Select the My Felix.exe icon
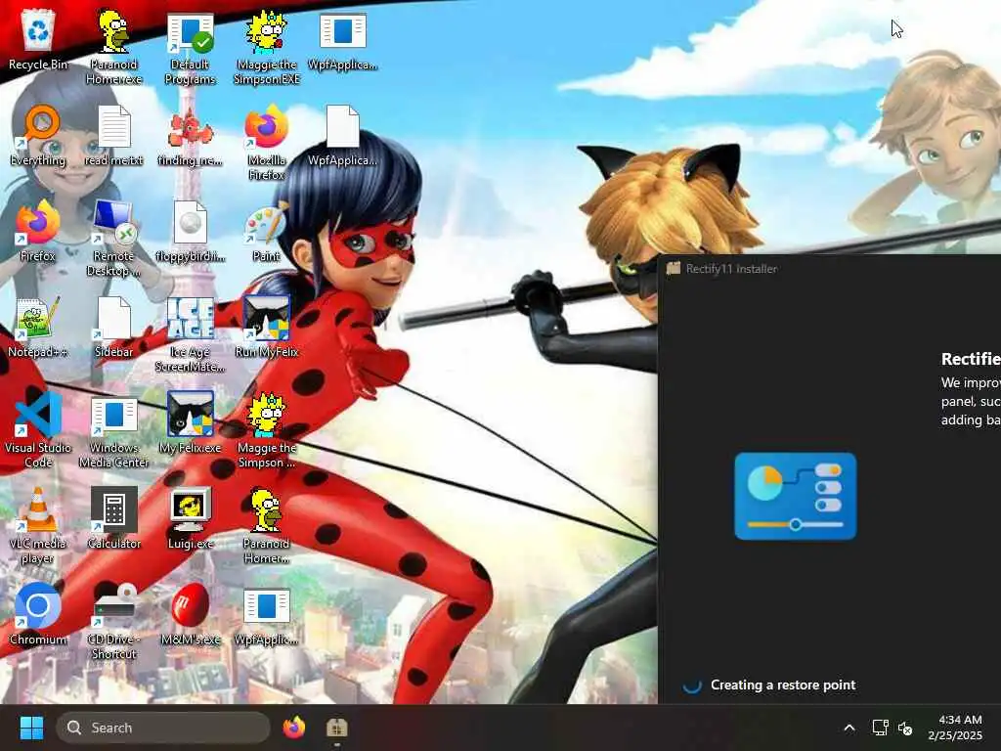This screenshot has width=1001, height=751. coord(190,422)
